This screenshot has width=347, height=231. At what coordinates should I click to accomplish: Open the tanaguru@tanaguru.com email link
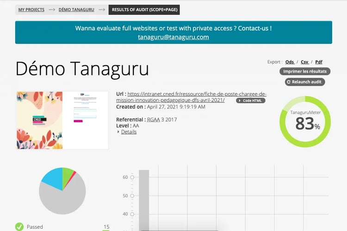173,37
